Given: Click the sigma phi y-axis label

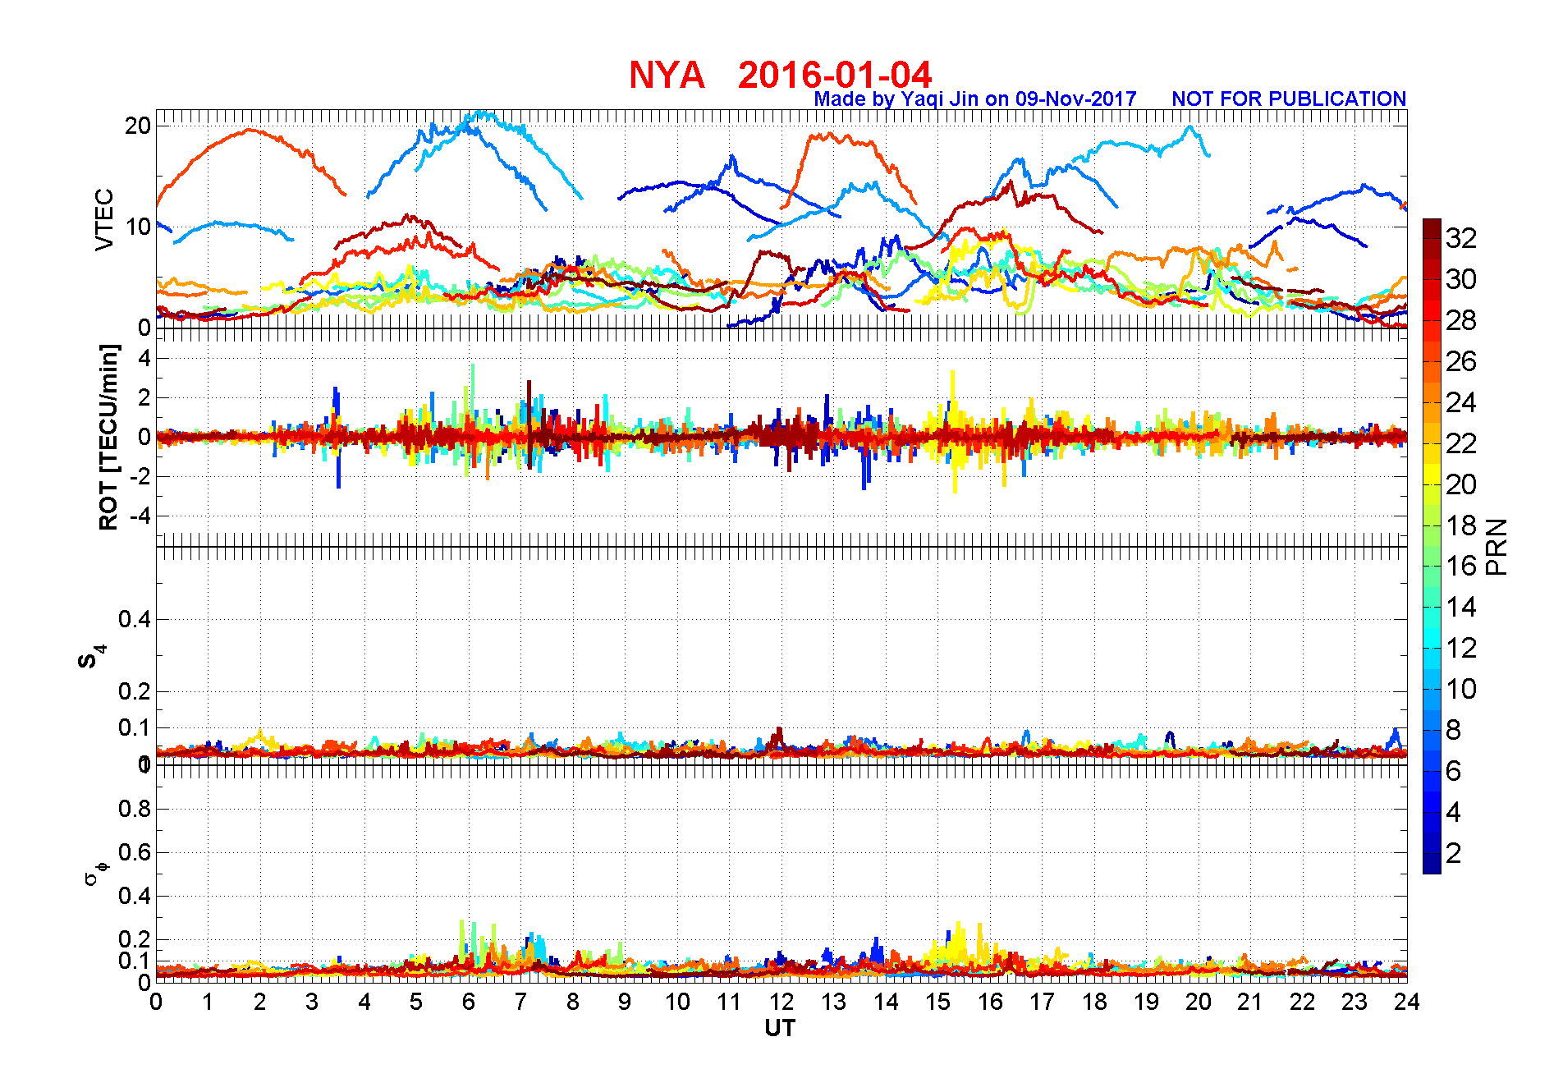Looking at the screenshot, I should pos(95,873).
